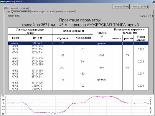Click the переходной column header

pyautogui.click(x=83, y=38)
